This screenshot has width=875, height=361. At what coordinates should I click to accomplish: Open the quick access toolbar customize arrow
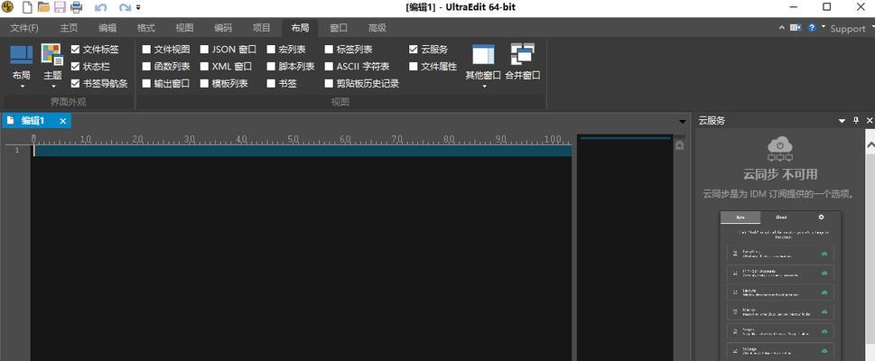coord(138,8)
